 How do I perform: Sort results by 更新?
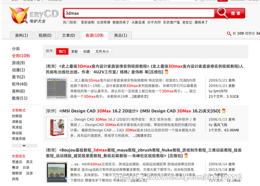(75, 51)
